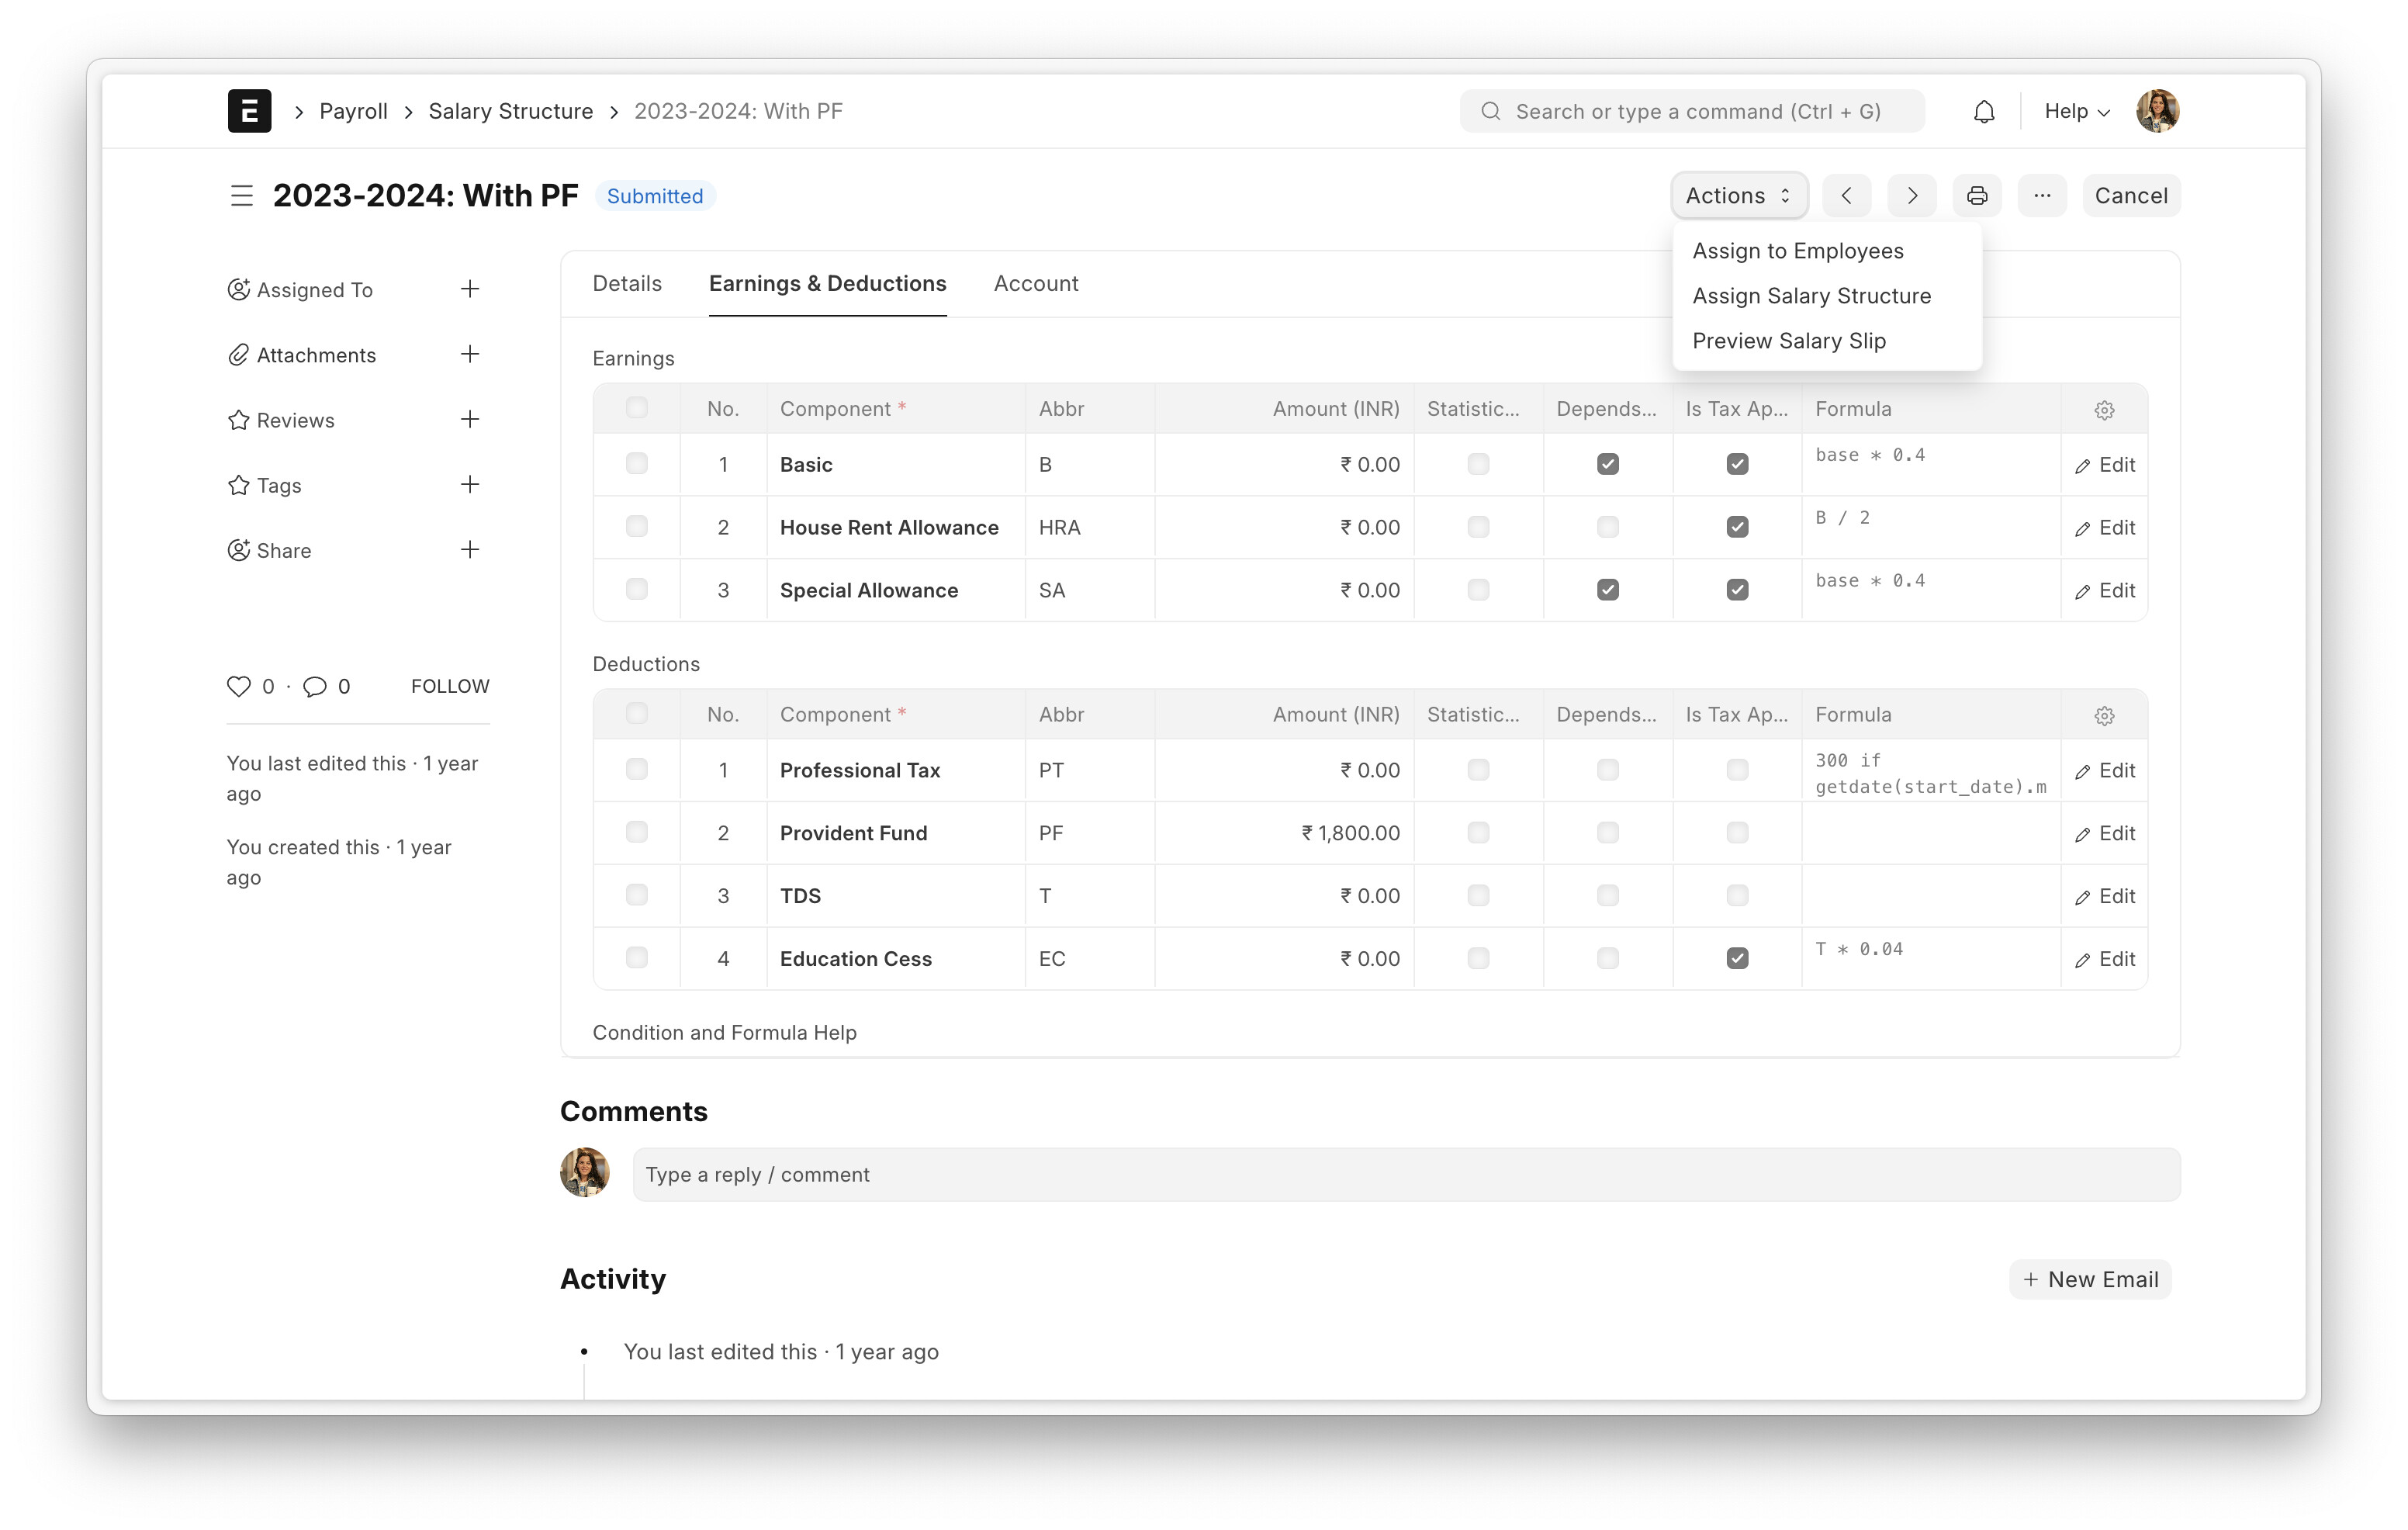Viewport: 2408px width, 1530px height.
Task: Print this salary structure
Action: coord(1977,196)
